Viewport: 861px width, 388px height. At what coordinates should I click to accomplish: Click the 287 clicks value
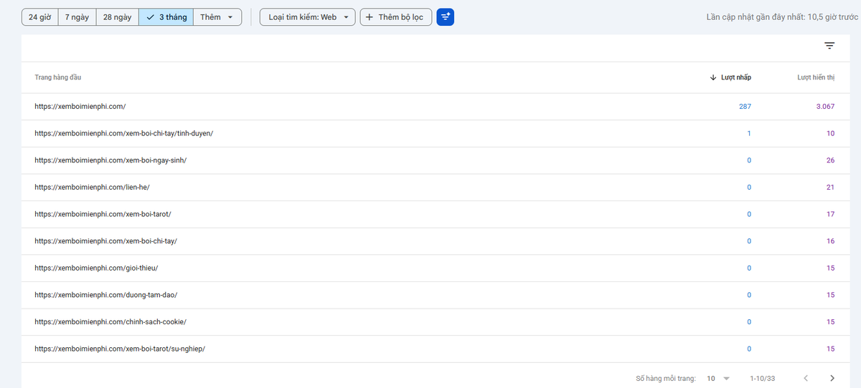745,106
